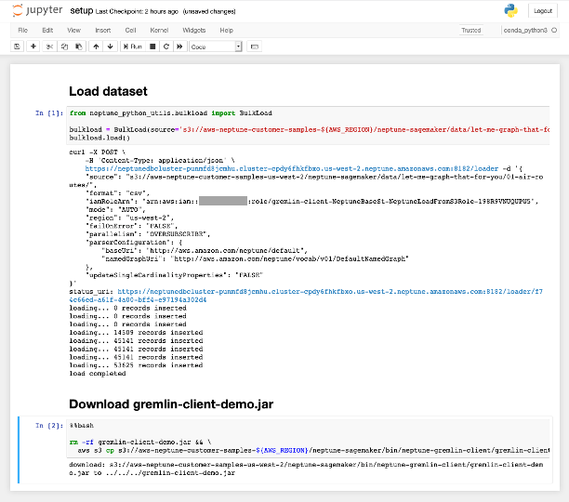Paste cell below using toolbar icon

pos(77,46)
